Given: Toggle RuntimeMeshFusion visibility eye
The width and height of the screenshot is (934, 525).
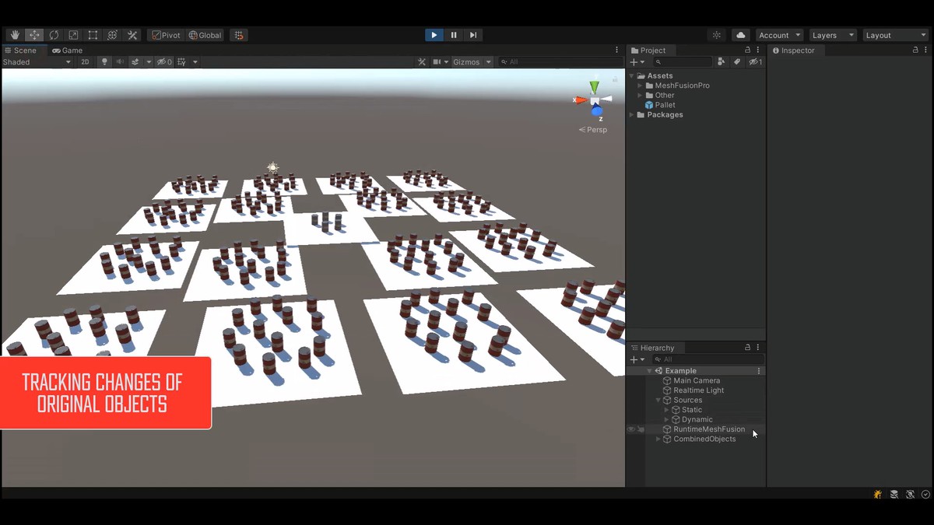Looking at the screenshot, I should point(631,429).
